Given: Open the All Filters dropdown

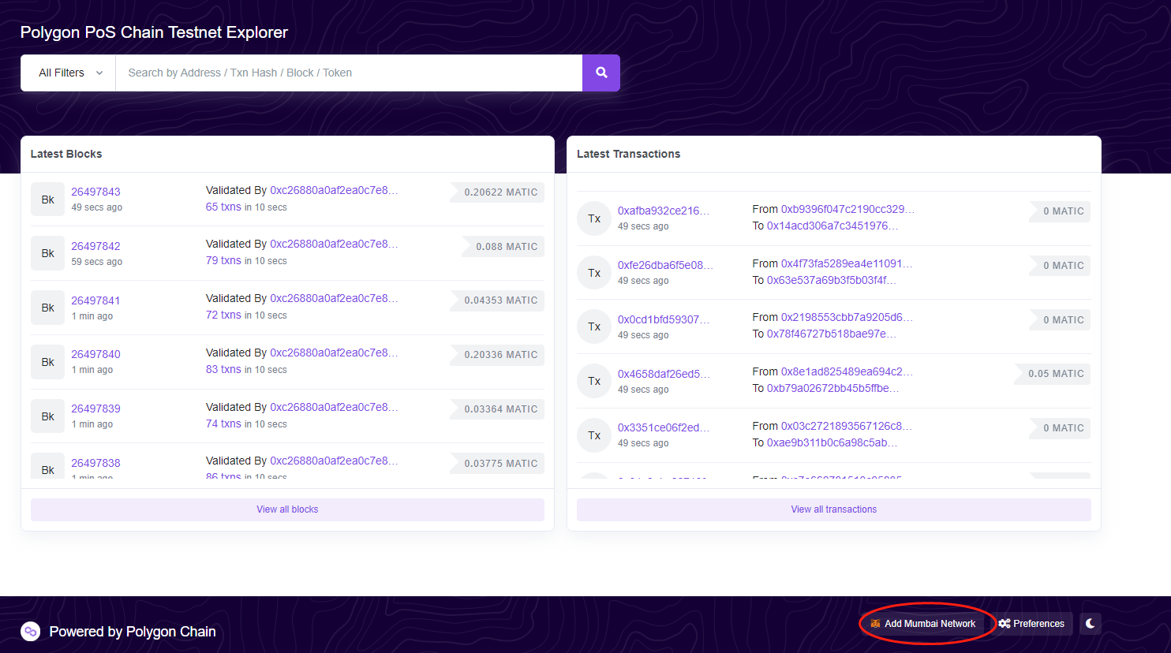Looking at the screenshot, I should click(69, 73).
